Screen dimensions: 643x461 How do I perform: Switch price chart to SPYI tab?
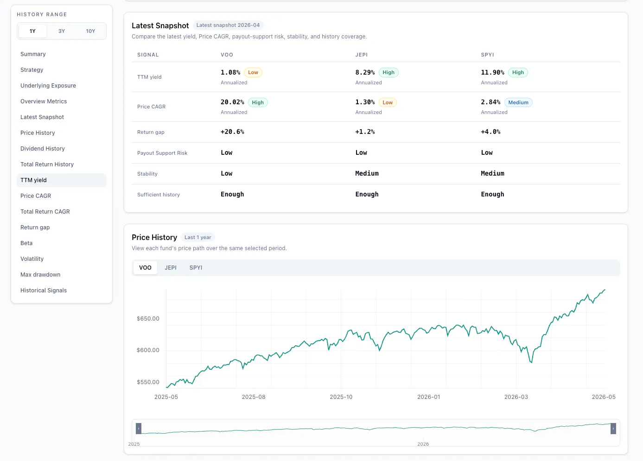point(196,268)
